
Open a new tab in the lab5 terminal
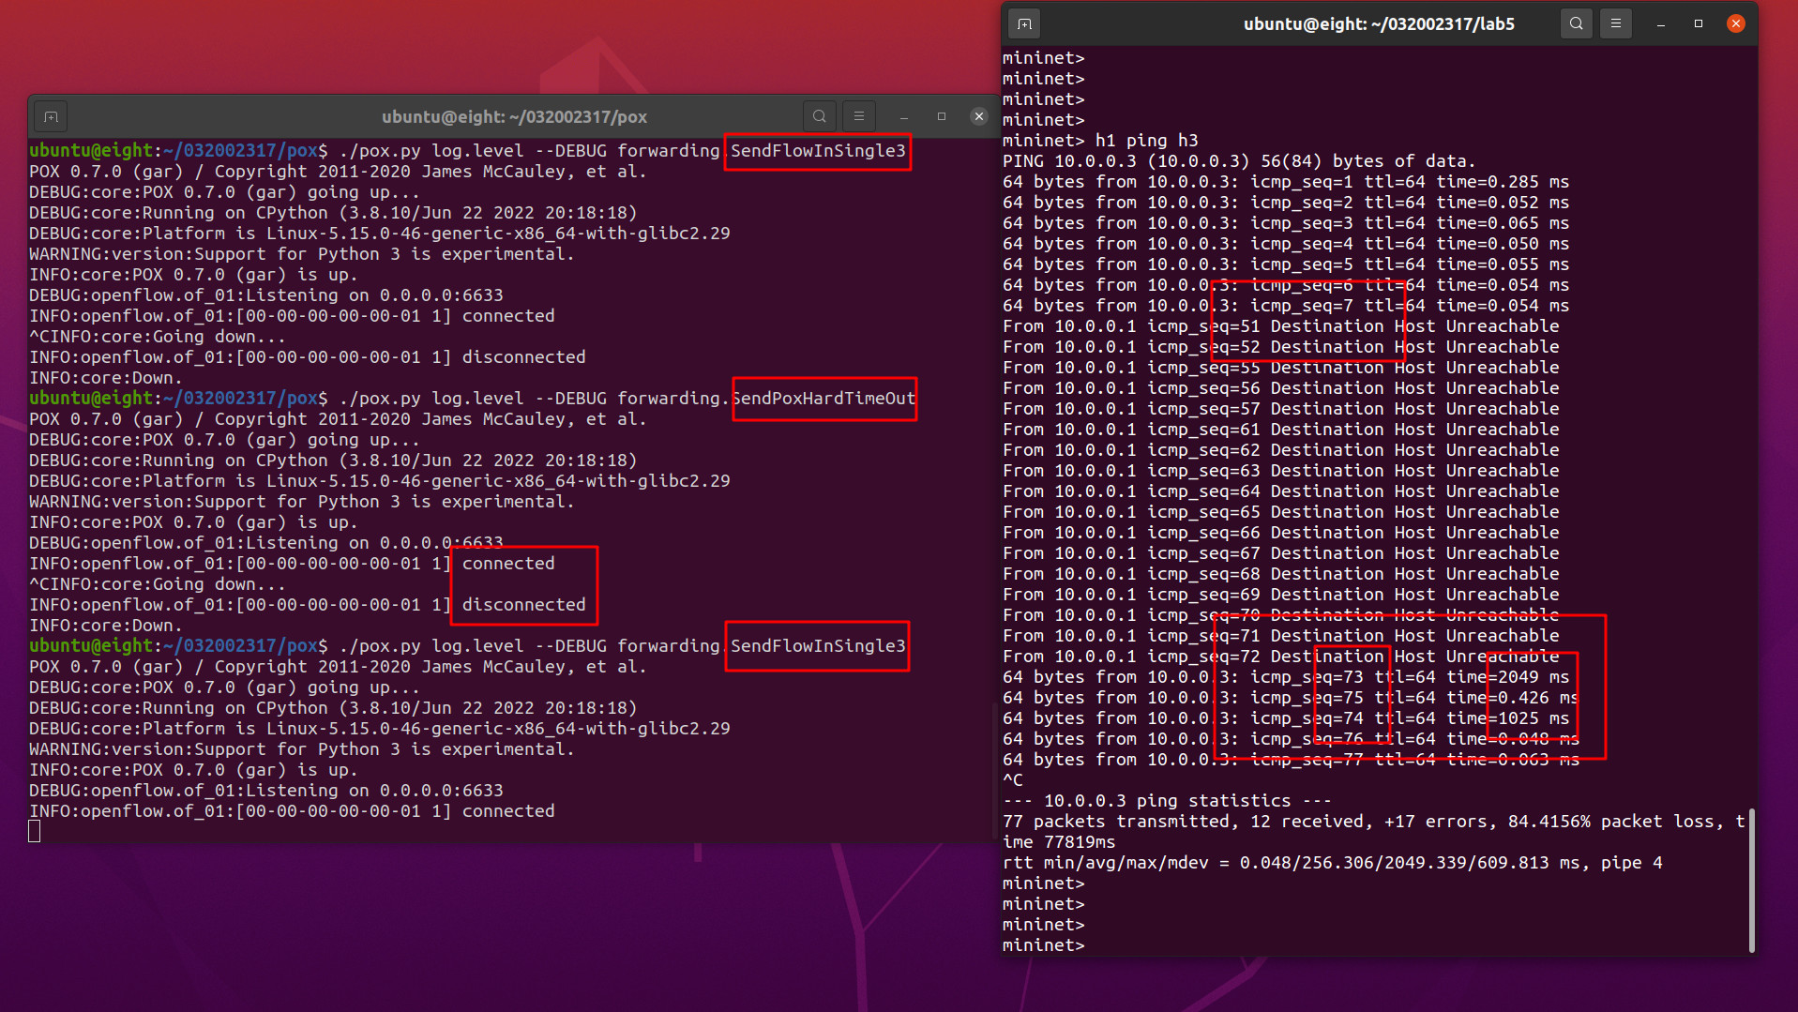[x=1024, y=23]
